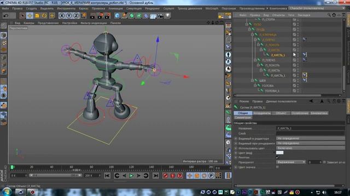This screenshot has width=350, height=196.
Task: Switch to the Общие attributes tab
Action: coord(243,113)
